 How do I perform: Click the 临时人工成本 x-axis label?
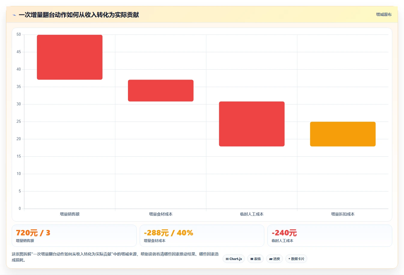click(252, 214)
